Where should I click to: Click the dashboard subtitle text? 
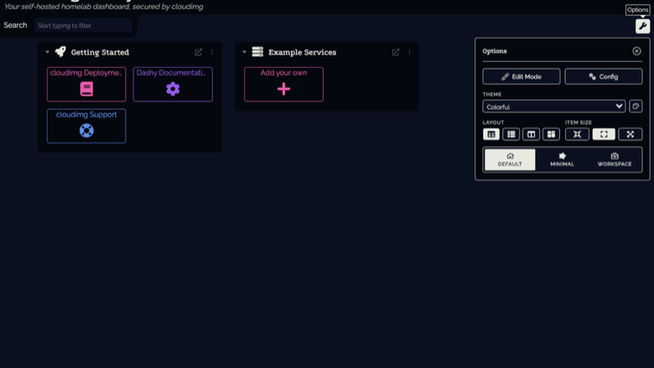pos(103,7)
